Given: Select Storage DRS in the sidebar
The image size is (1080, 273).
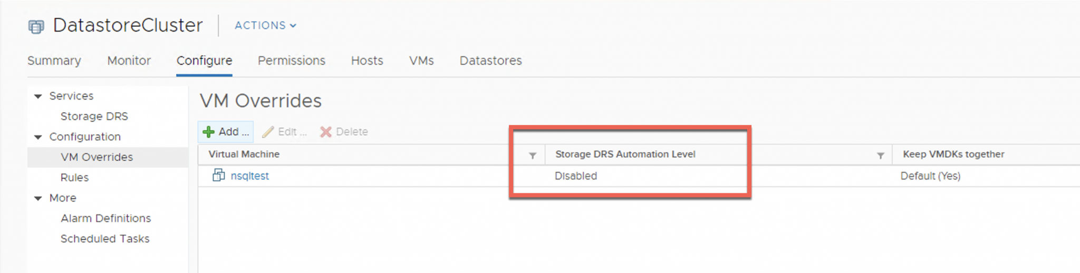Looking at the screenshot, I should pos(94,116).
